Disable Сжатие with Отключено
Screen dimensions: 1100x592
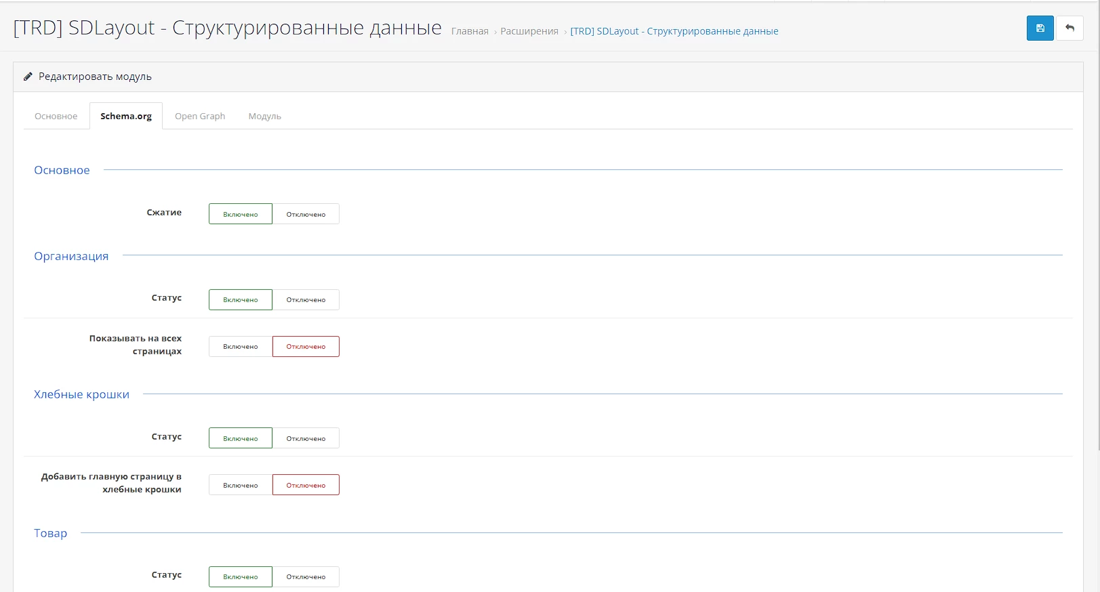[x=306, y=214]
